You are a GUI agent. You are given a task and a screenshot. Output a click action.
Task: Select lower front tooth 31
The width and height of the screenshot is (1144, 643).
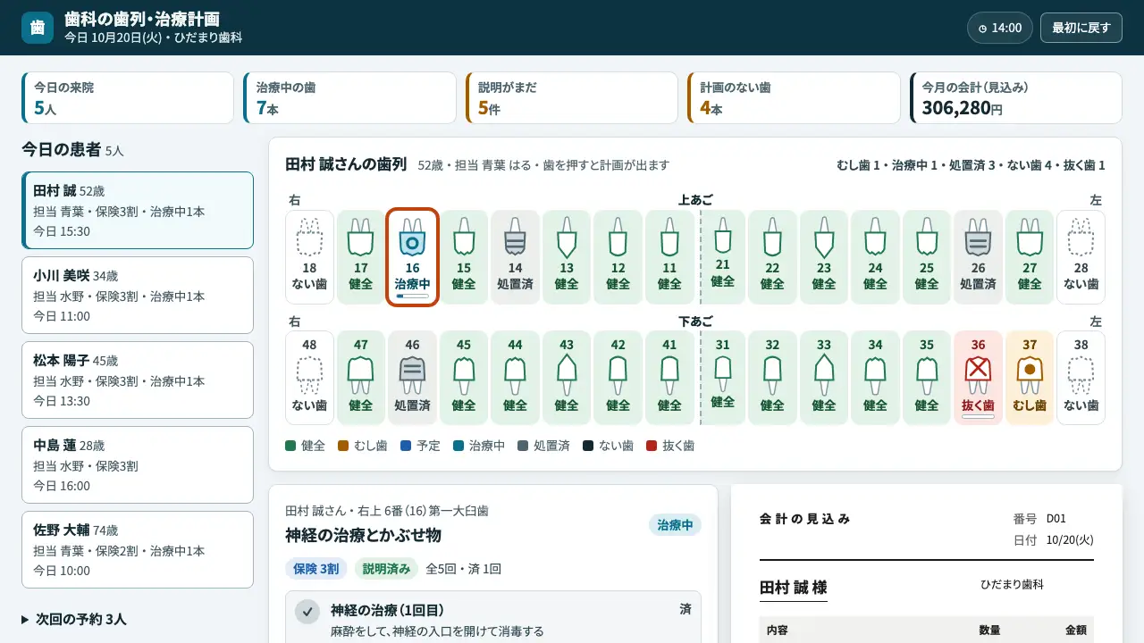pyautogui.click(x=723, y=378)
